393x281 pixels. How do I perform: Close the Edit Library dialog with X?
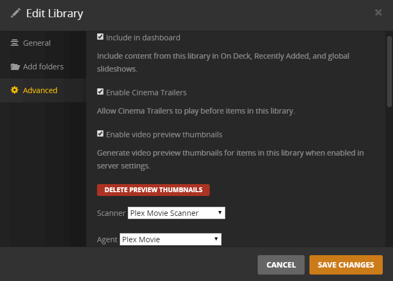point(378,12)
